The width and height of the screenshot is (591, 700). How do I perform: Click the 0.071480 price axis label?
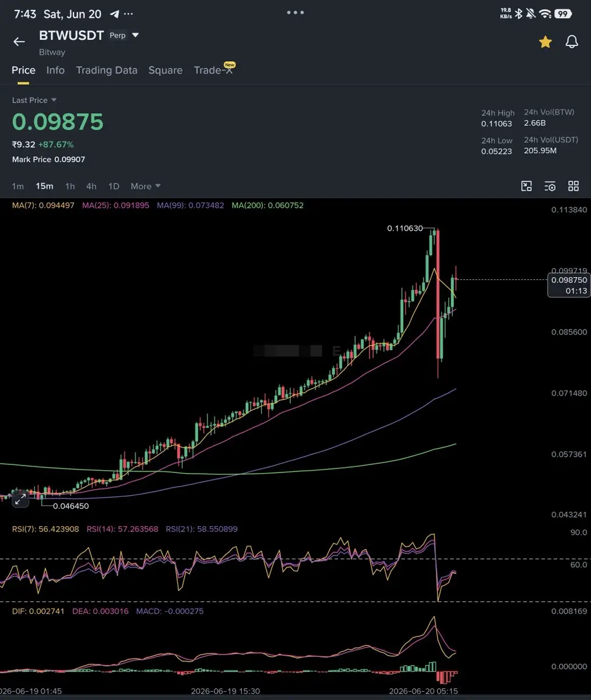[569, 393]
